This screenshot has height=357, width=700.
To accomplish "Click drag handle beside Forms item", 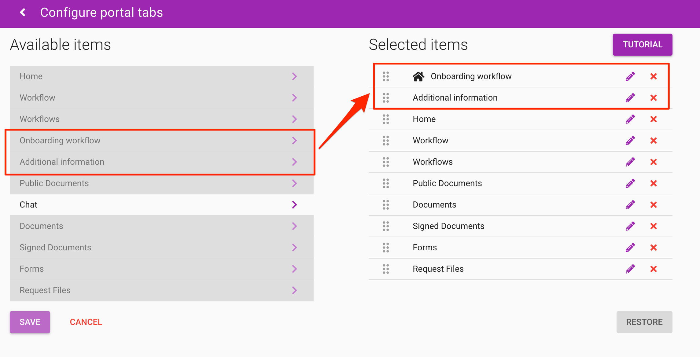I will click(386, 248).
